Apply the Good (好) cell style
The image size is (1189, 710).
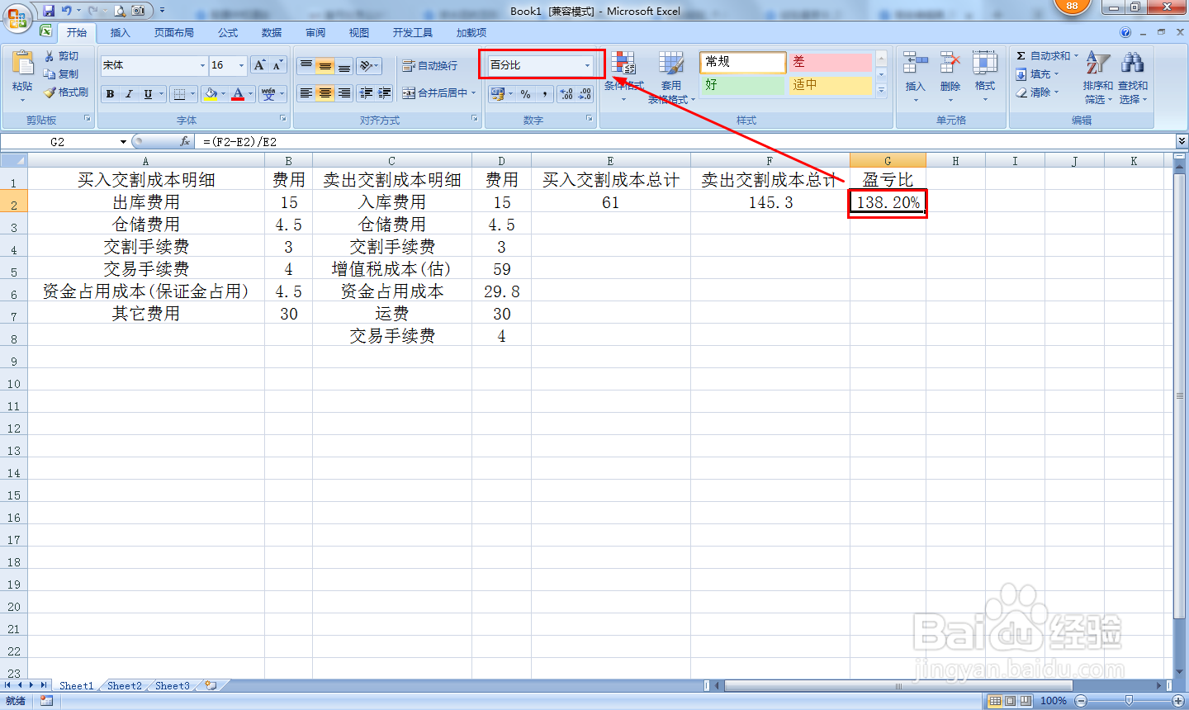(743, 85)
